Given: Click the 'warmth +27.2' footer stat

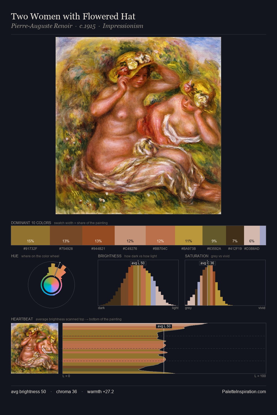Looking at the screenshot, I should 101,391.
